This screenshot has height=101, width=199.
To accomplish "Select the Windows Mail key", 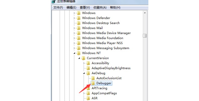I will click(92, 28).
